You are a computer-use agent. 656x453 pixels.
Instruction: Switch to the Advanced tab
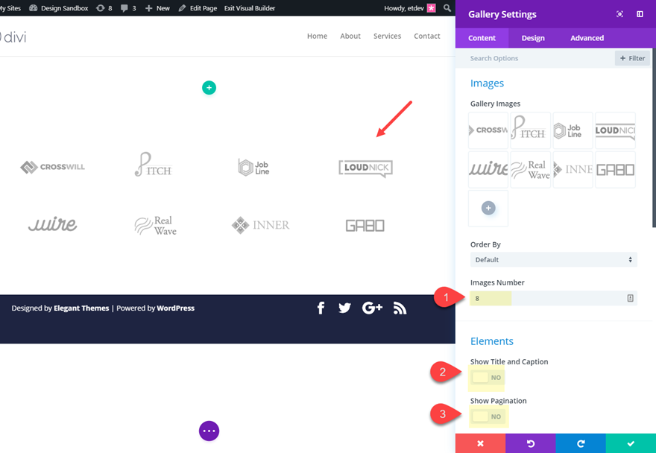coord(587,38)
